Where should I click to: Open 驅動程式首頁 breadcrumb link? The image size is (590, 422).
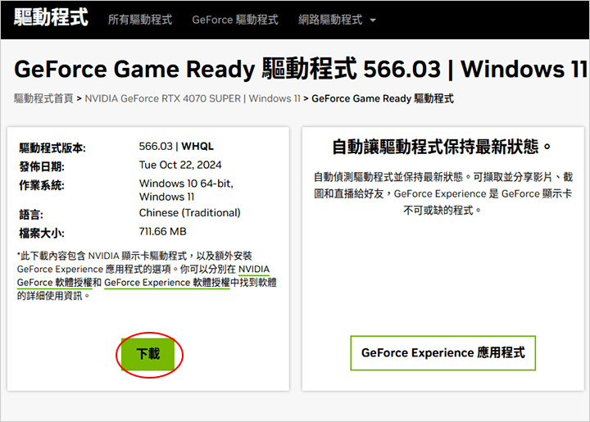point(43,98)
